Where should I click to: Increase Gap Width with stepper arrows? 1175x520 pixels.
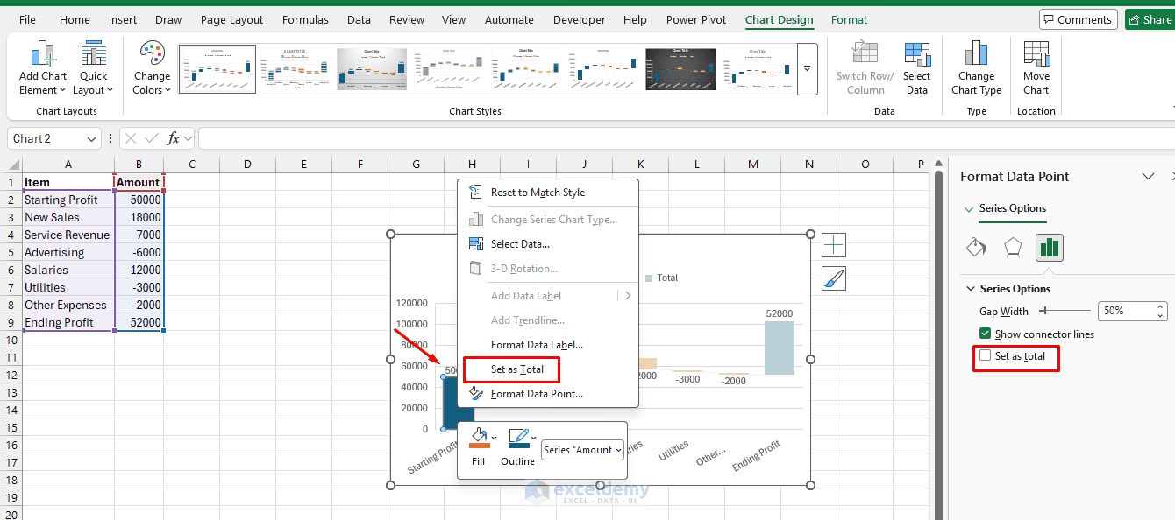1161,307
